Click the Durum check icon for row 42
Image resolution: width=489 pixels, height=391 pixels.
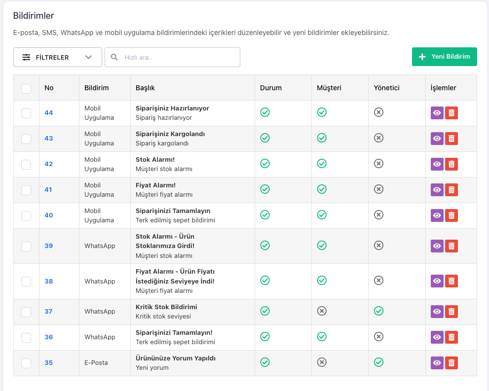[x=265, y=163]
